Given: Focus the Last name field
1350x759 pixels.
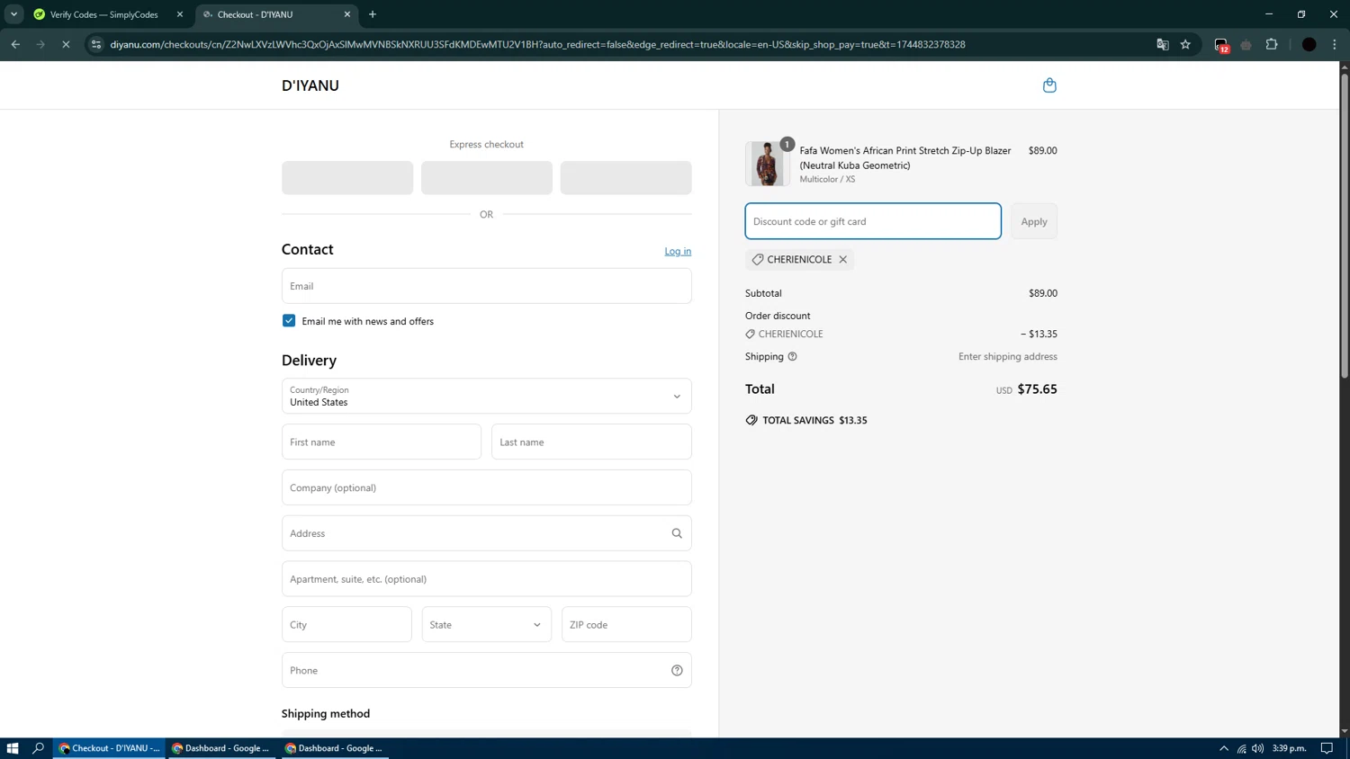Looking at the screenshot, I should [591, 442].
